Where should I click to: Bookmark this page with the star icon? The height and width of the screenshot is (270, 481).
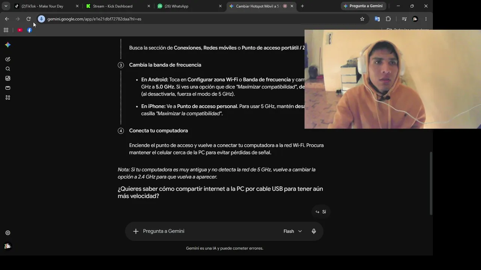tap(362, 19)
